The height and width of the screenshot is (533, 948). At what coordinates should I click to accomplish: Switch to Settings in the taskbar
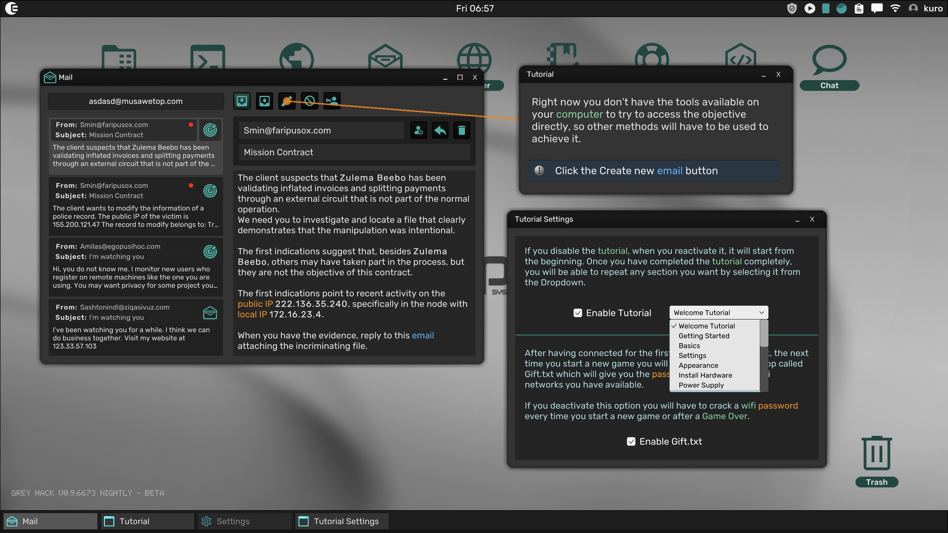[x=244, y=521]
